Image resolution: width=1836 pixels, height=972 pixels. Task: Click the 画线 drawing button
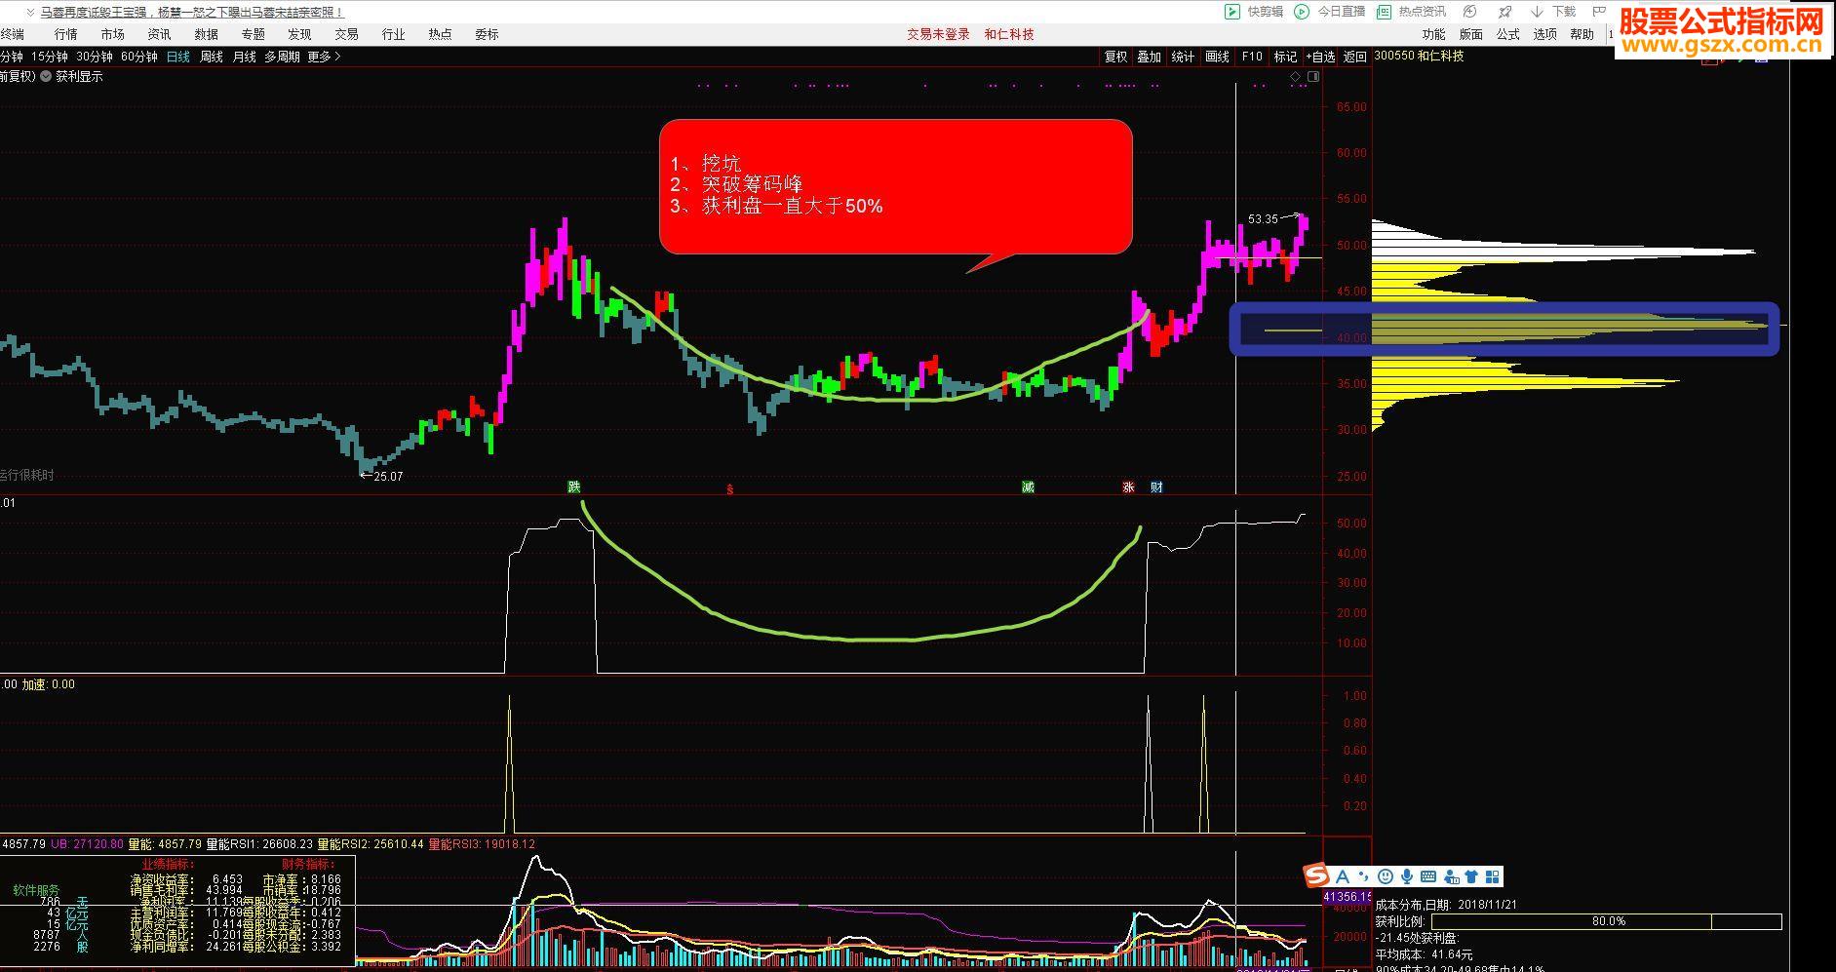tap(1217, 57)
